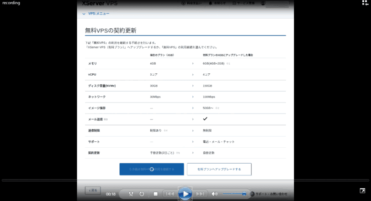The height and width of the screenshot is (201, 371).
Task: Click the 手動更新(2日ごと) value
Action: (x=162, y=153)
